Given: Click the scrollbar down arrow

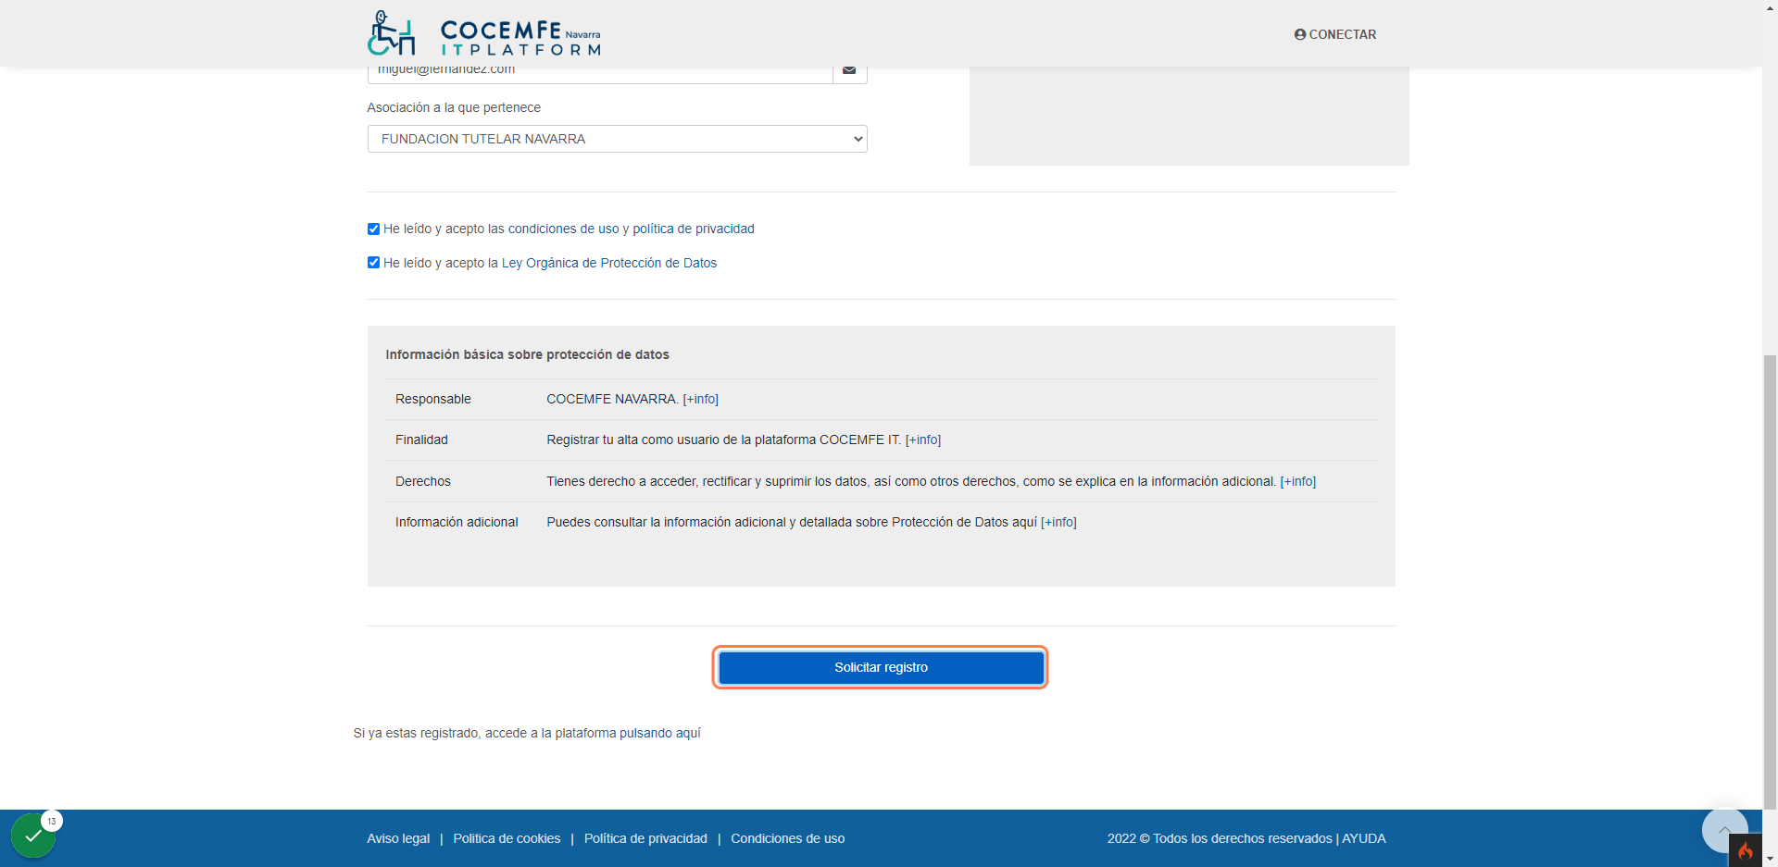Looking at the screenshot, I should 1770,859.
